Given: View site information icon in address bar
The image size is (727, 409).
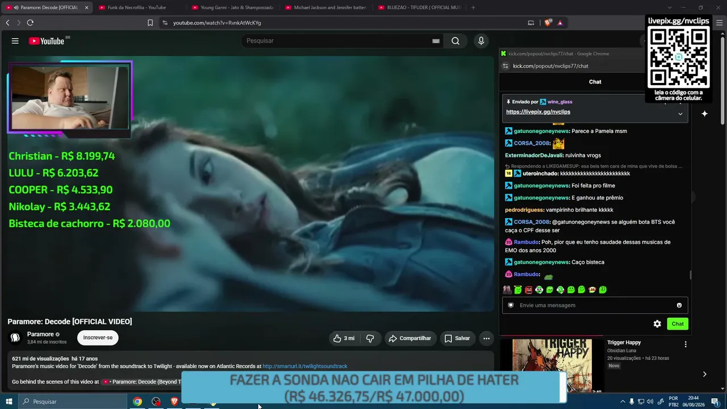Looking at the screenshot, I should tap(165, 23).
